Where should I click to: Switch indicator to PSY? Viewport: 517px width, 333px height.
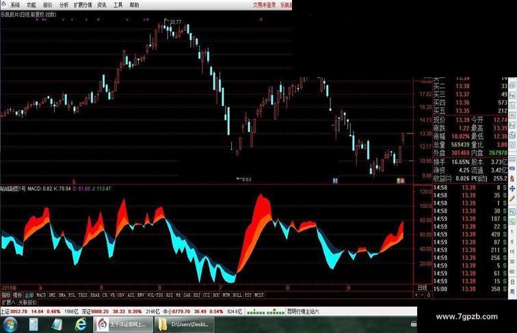pos(248,295)
